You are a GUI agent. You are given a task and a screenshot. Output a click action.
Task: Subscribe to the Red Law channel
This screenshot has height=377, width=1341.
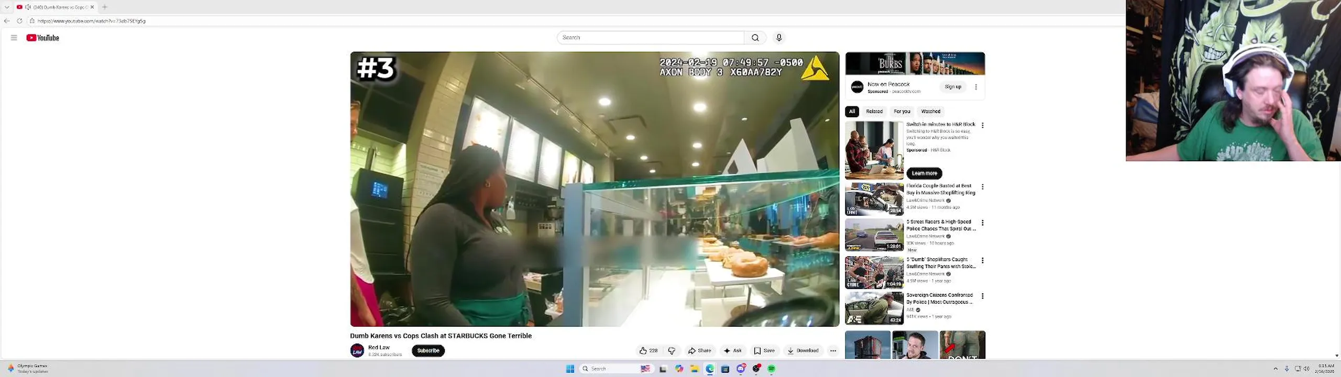pyautogui.click(x=428, y=351)
